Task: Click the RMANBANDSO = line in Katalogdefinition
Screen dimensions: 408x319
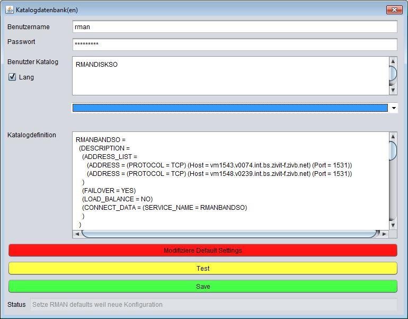Action: point(101,140)
